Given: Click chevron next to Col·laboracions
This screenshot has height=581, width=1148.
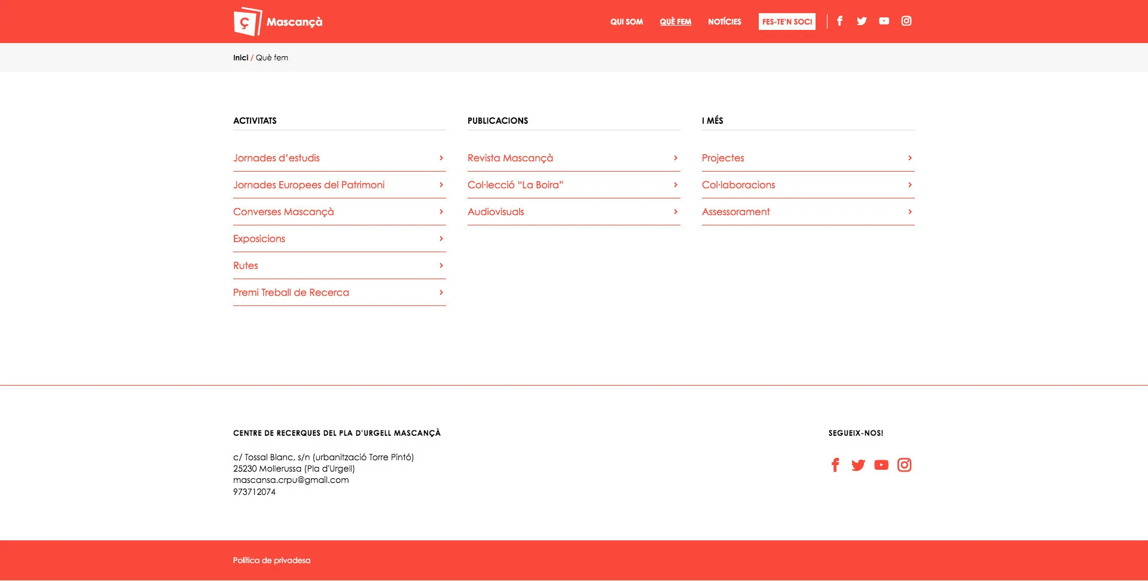Looking at the screenshot, I should [x=910, y=185].
